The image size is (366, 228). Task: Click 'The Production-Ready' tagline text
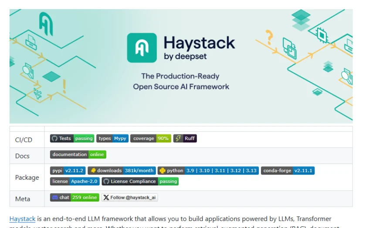coord(180,76)
